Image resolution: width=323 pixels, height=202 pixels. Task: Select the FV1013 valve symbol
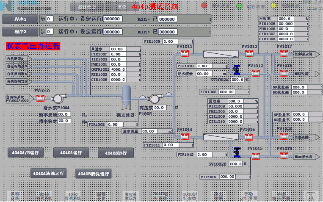[249, 54]
